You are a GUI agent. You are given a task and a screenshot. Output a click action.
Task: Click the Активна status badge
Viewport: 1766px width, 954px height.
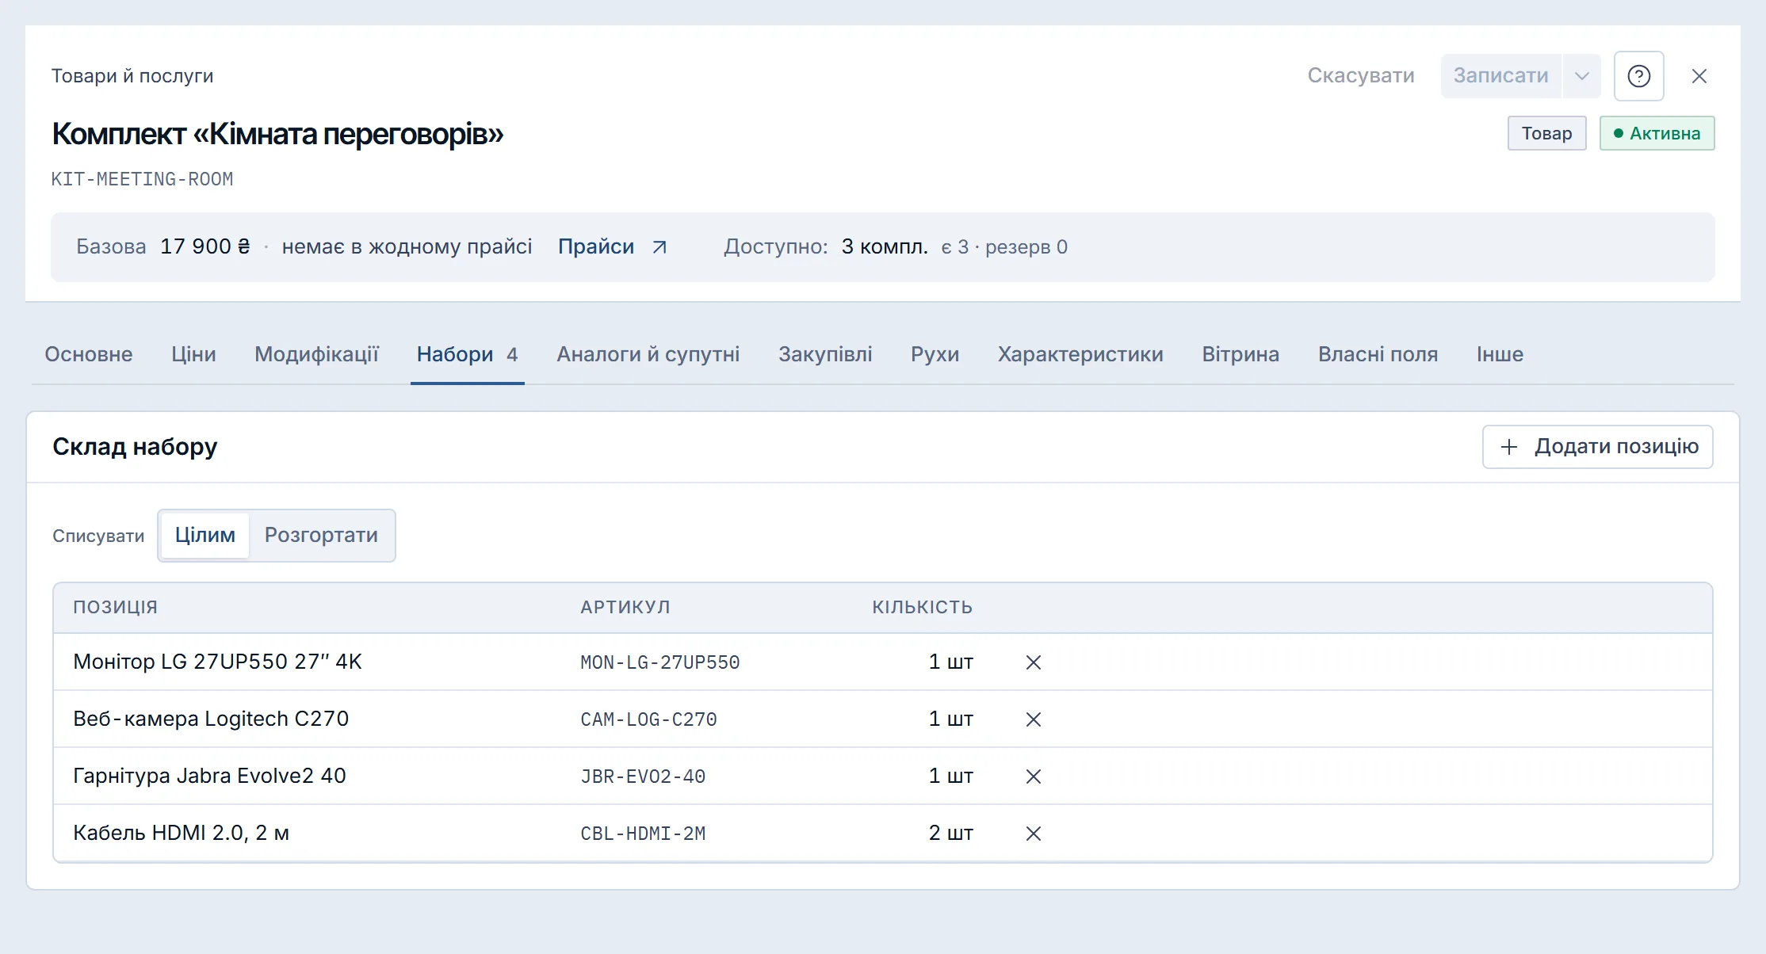coord(1657,133)
